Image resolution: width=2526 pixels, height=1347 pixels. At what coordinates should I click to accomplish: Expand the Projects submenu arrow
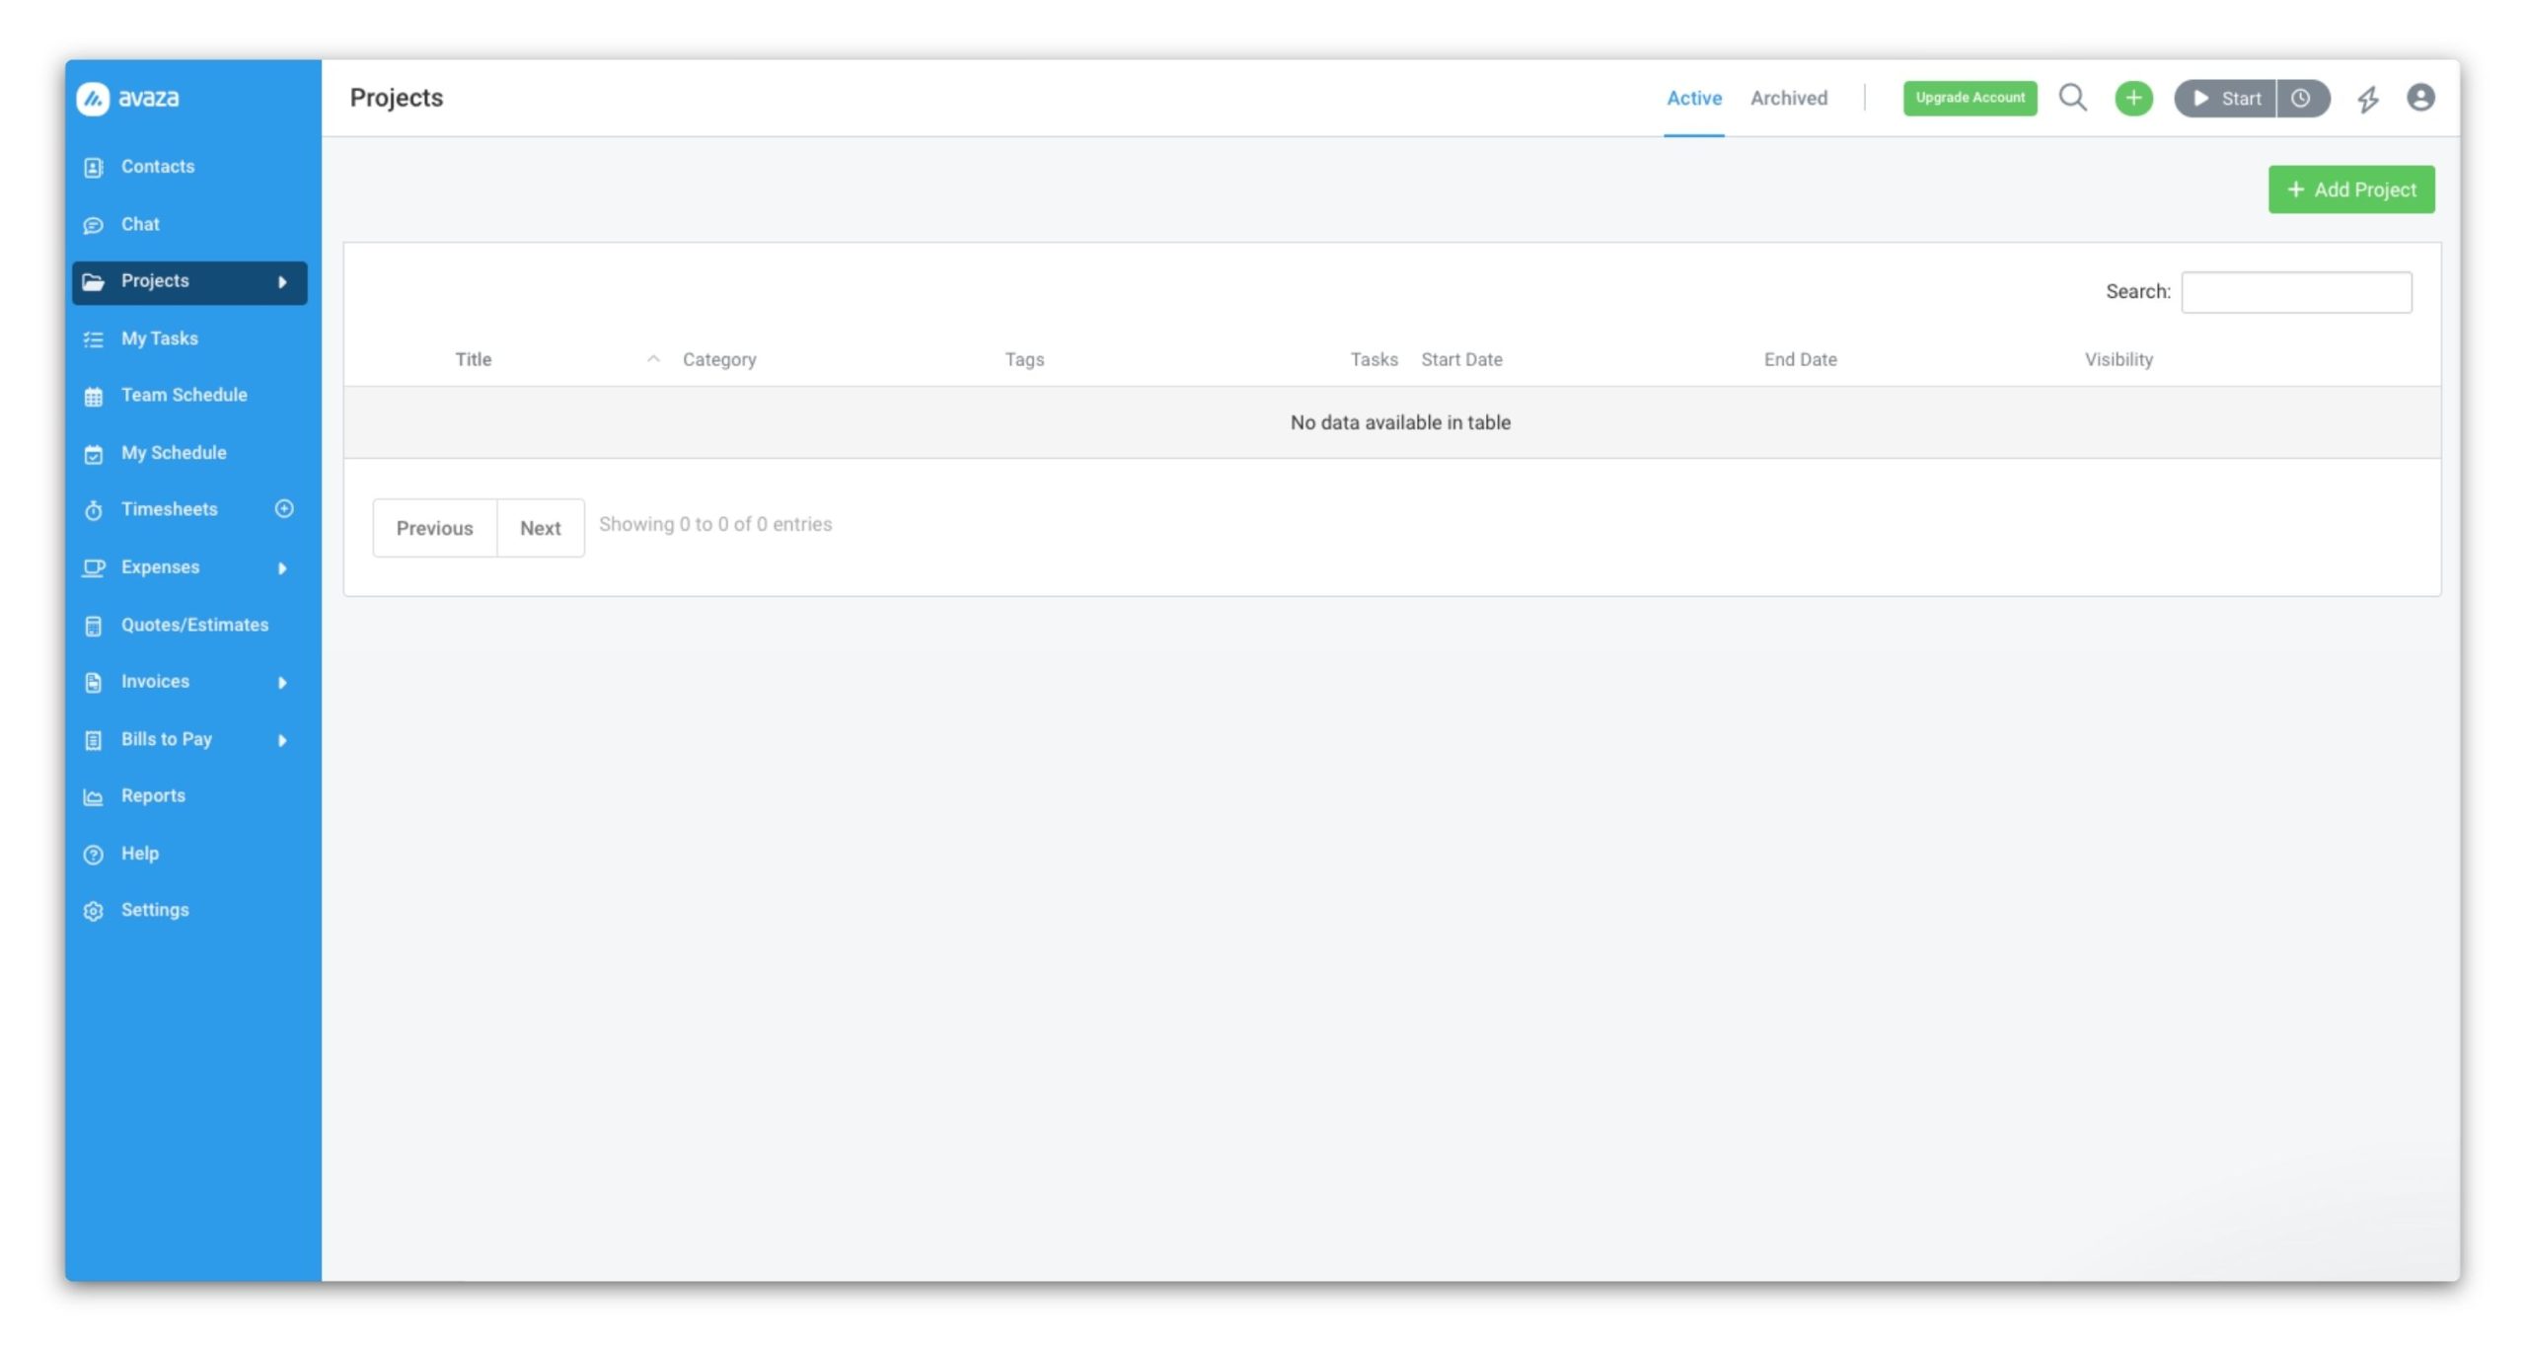[282, 282]
